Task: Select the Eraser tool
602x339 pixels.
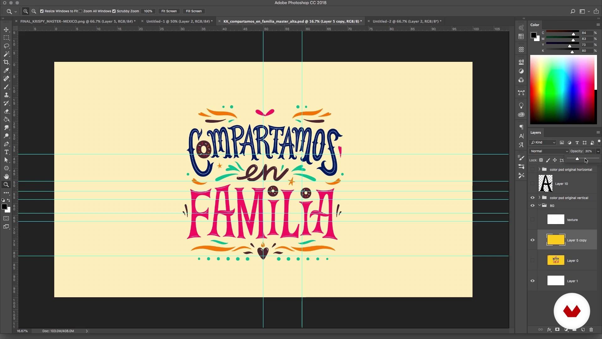Action: pos(6,111)
